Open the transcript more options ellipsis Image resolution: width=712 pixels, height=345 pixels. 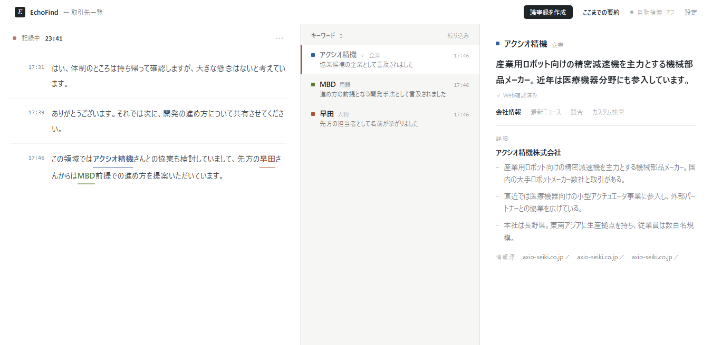[x=280, y=38]
